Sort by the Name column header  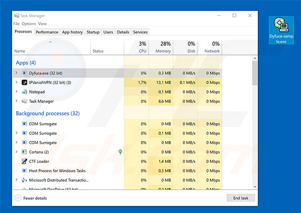[52, 47]
